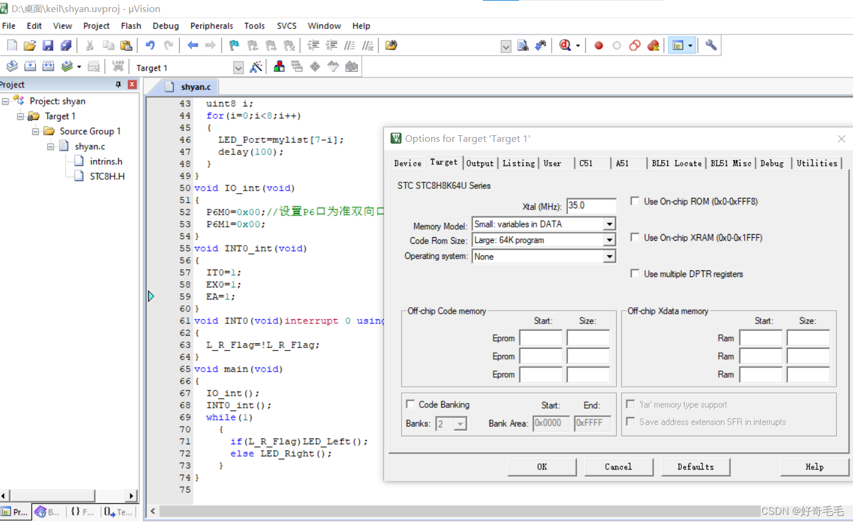Check Use On-chip XRAM option
853x522 pixels.
click(635, 237)
